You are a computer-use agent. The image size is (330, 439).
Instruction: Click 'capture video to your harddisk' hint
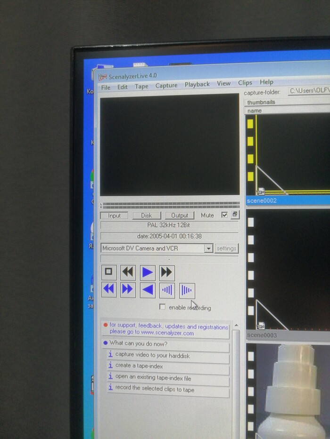tap(153, 355)
